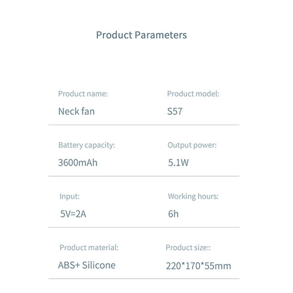Select the Battery capacity label
Image resolution: width=293 pixels, height=293 pixels.
point(87,145)
